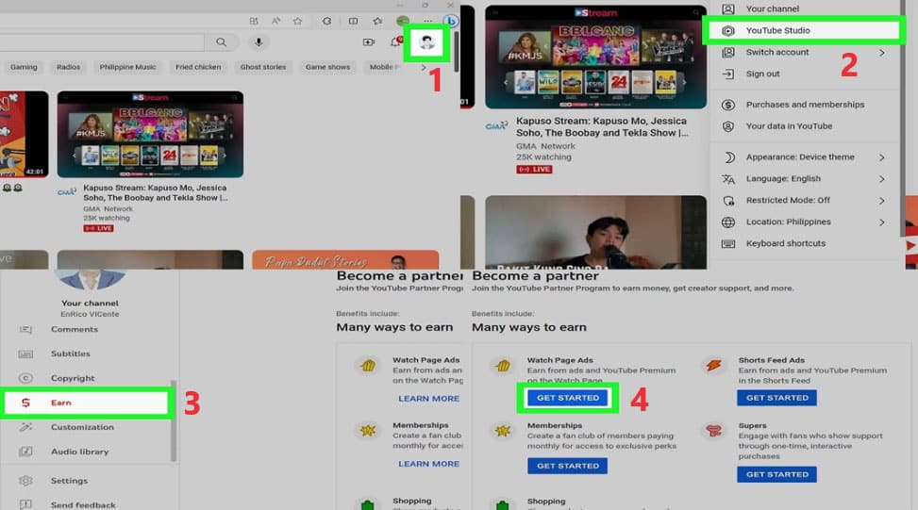
Task: Open the Papa Dudut Stories thumbnail
Action: [x=345, y=259]
